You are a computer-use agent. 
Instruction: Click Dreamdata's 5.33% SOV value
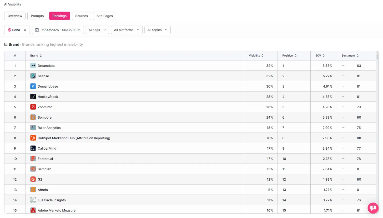coord(327,66)
